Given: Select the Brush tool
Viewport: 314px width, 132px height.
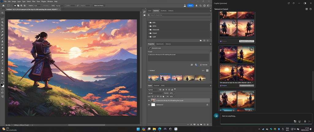Looking at the screenshot, I should pyautogui.click(x=2, y=38).
